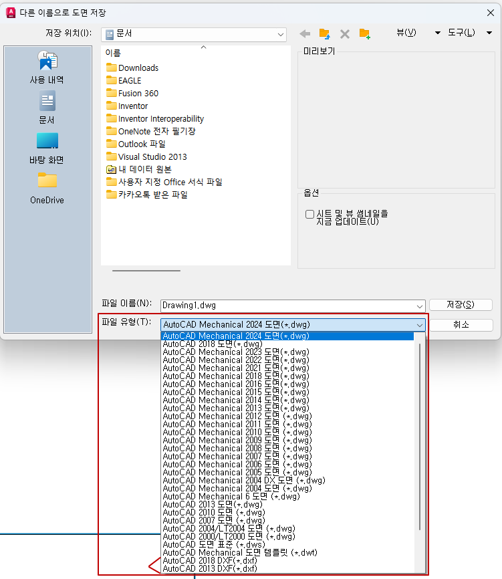
Task: Open 저장 위치 location dropdown
Action: (194, 34)
